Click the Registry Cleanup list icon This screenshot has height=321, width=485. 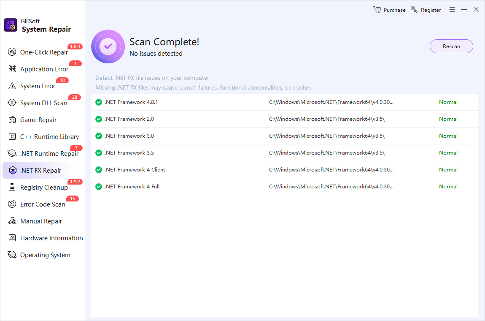click(x=12, y=187)
